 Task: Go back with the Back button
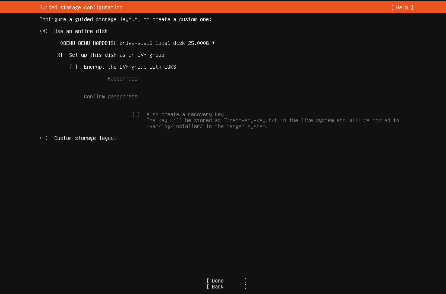[226, 287]
